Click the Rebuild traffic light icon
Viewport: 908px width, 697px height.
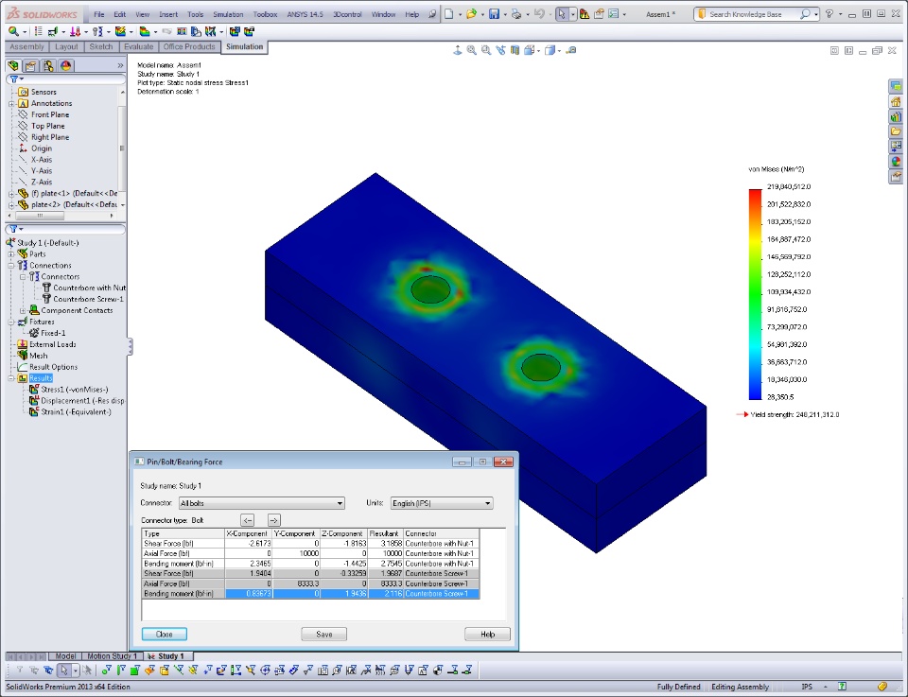(585, 14)
